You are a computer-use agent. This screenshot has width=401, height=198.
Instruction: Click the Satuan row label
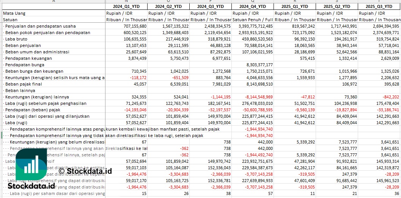click(10, 20)
